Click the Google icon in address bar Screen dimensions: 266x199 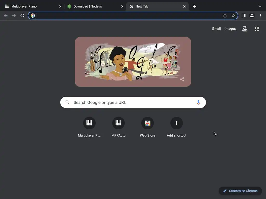tap(33, 16)
